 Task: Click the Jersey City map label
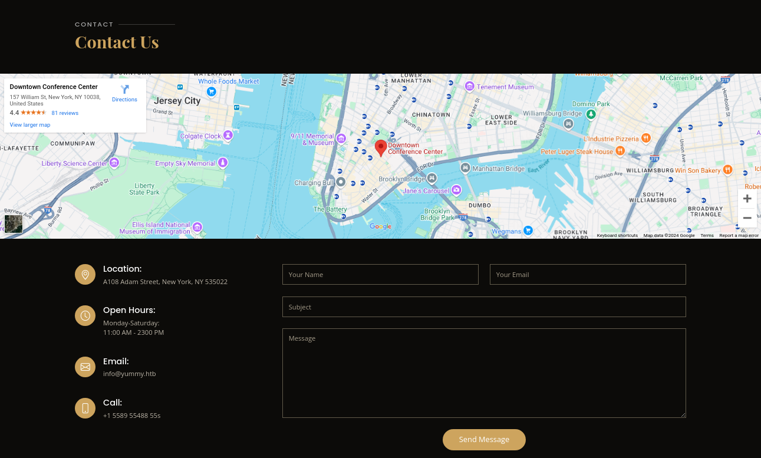[x=177, y=101]
